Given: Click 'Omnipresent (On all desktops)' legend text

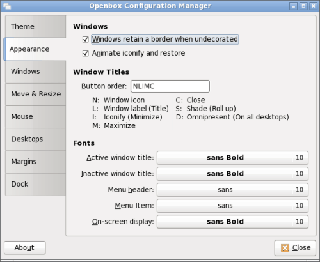Looking at the screenshot, I should (x=238, y=117).
